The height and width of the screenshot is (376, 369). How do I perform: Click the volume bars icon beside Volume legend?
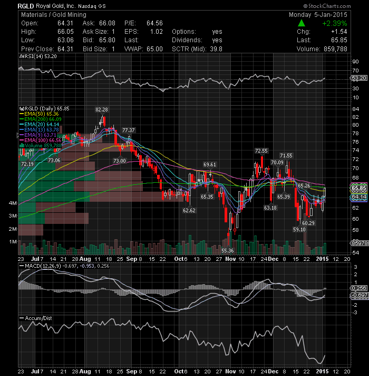[22, 146]
